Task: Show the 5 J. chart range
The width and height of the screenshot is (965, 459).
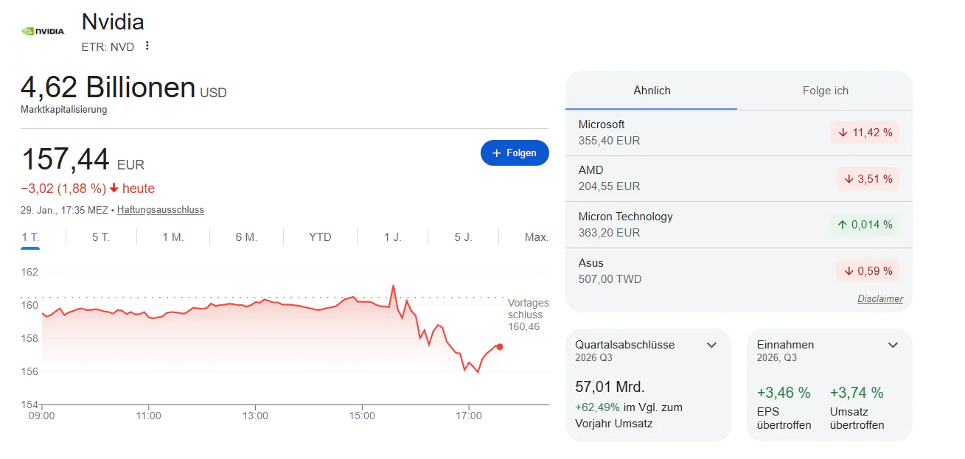Action: click(463, 237)
